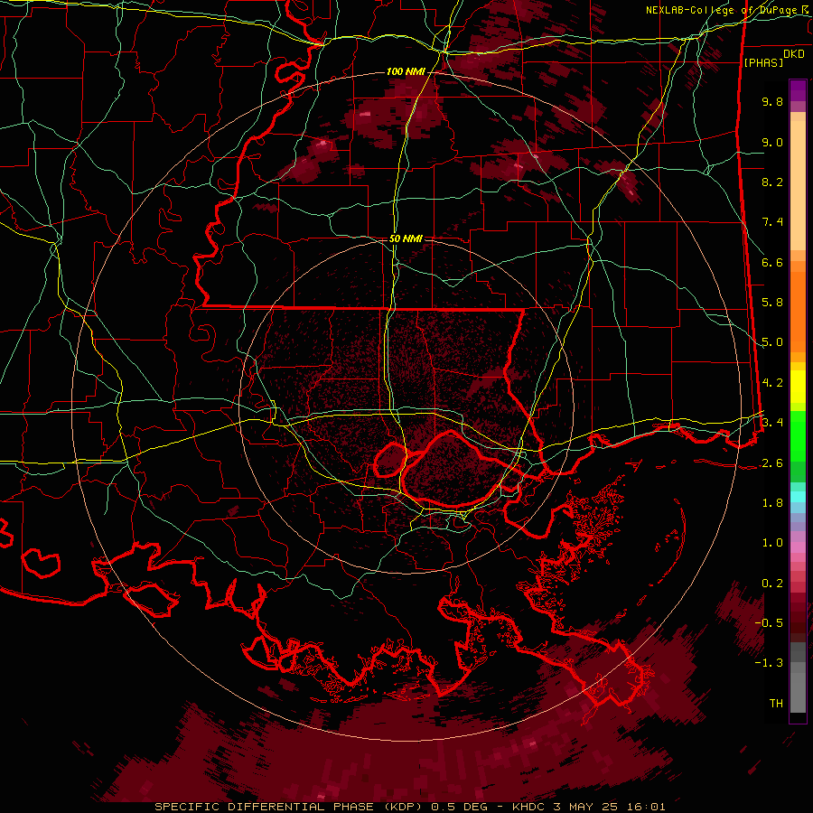Click the 0.2 color scale value
This screenshot has width=813, height=813.
coord(772,584)
